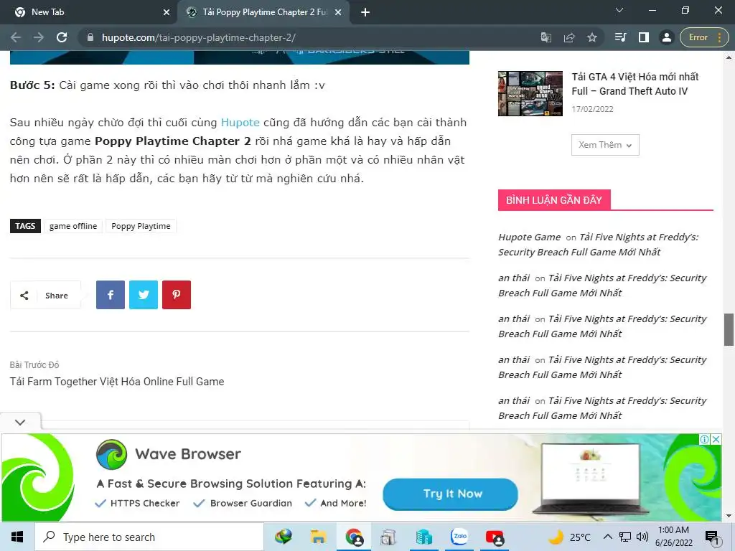Open the GTA 4 Việt Hóa thumbnail image

point(530,94)
